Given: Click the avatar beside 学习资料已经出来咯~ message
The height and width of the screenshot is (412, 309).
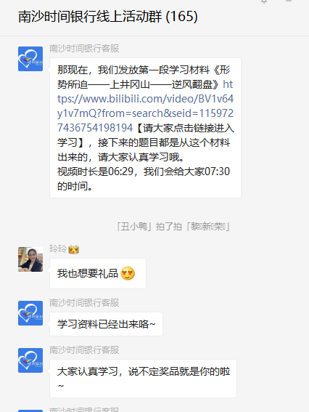Looking at the screenshot, I should click(30, 313).
